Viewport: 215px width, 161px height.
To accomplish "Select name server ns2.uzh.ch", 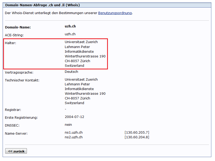I will pos(74,137).
